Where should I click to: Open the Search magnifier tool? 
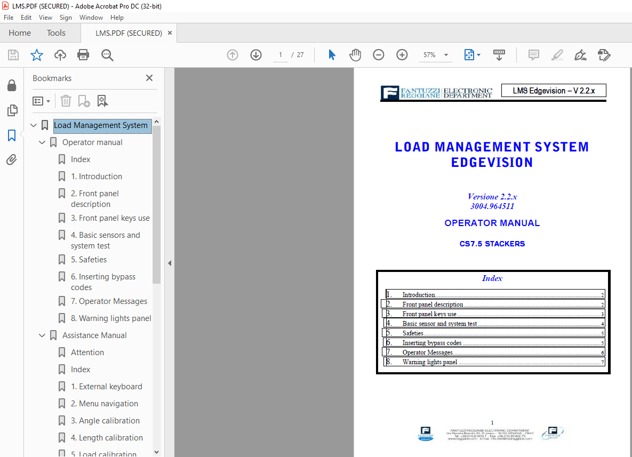107,55
